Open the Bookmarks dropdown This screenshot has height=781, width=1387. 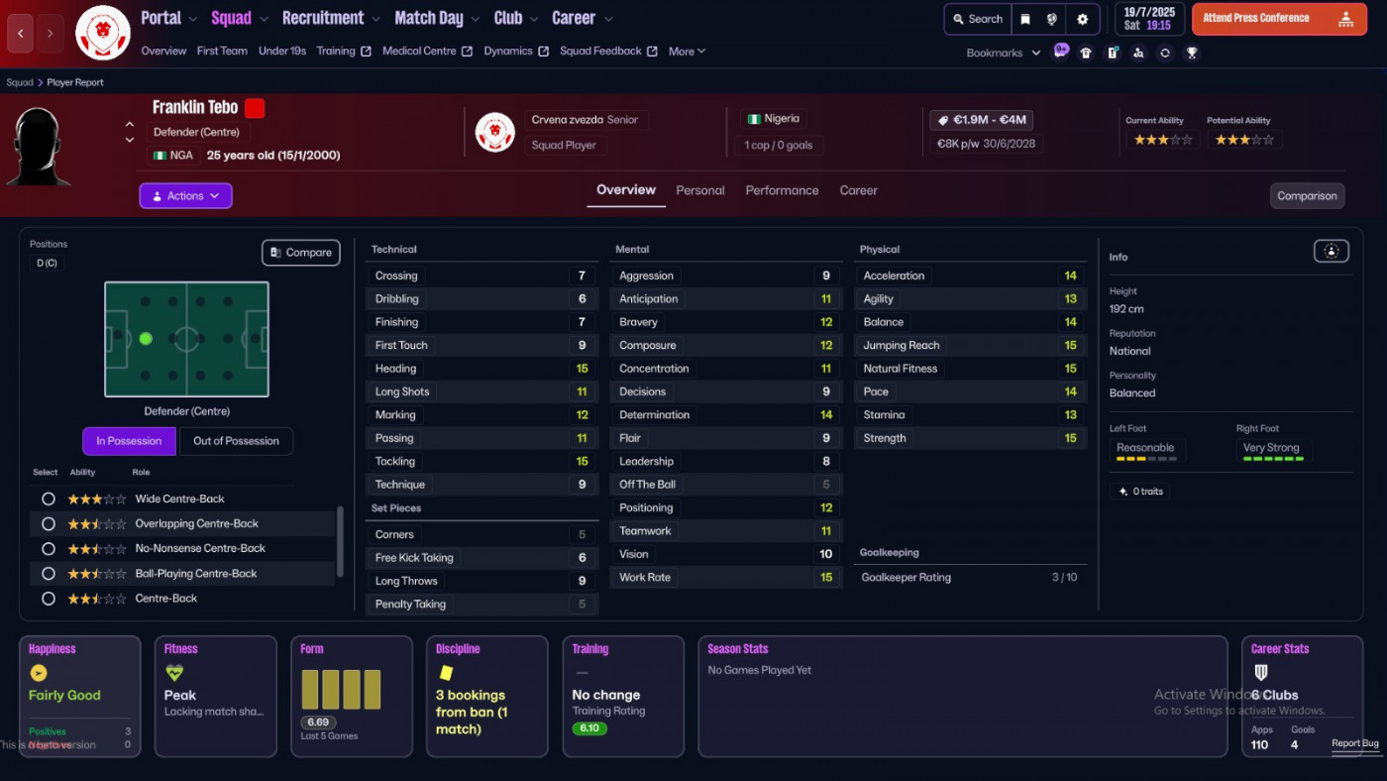(x=1003, y=54)
